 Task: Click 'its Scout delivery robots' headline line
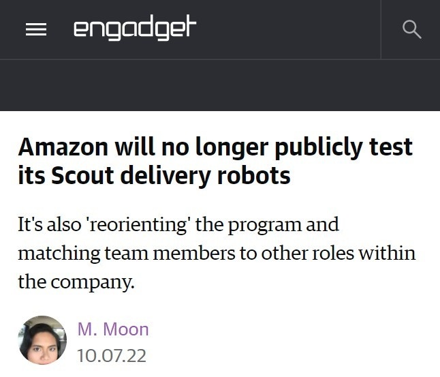(x=154, y=175)
